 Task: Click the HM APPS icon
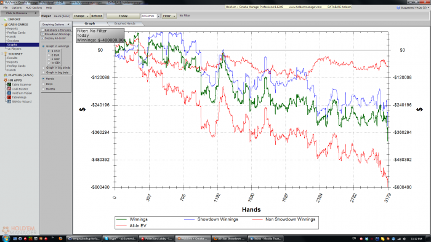click(x=5, y=80)
